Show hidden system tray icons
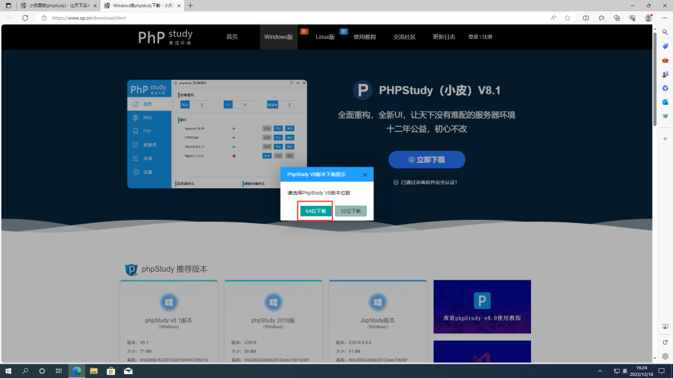Viewport: 673px width, 378px height. click(600, 371)
